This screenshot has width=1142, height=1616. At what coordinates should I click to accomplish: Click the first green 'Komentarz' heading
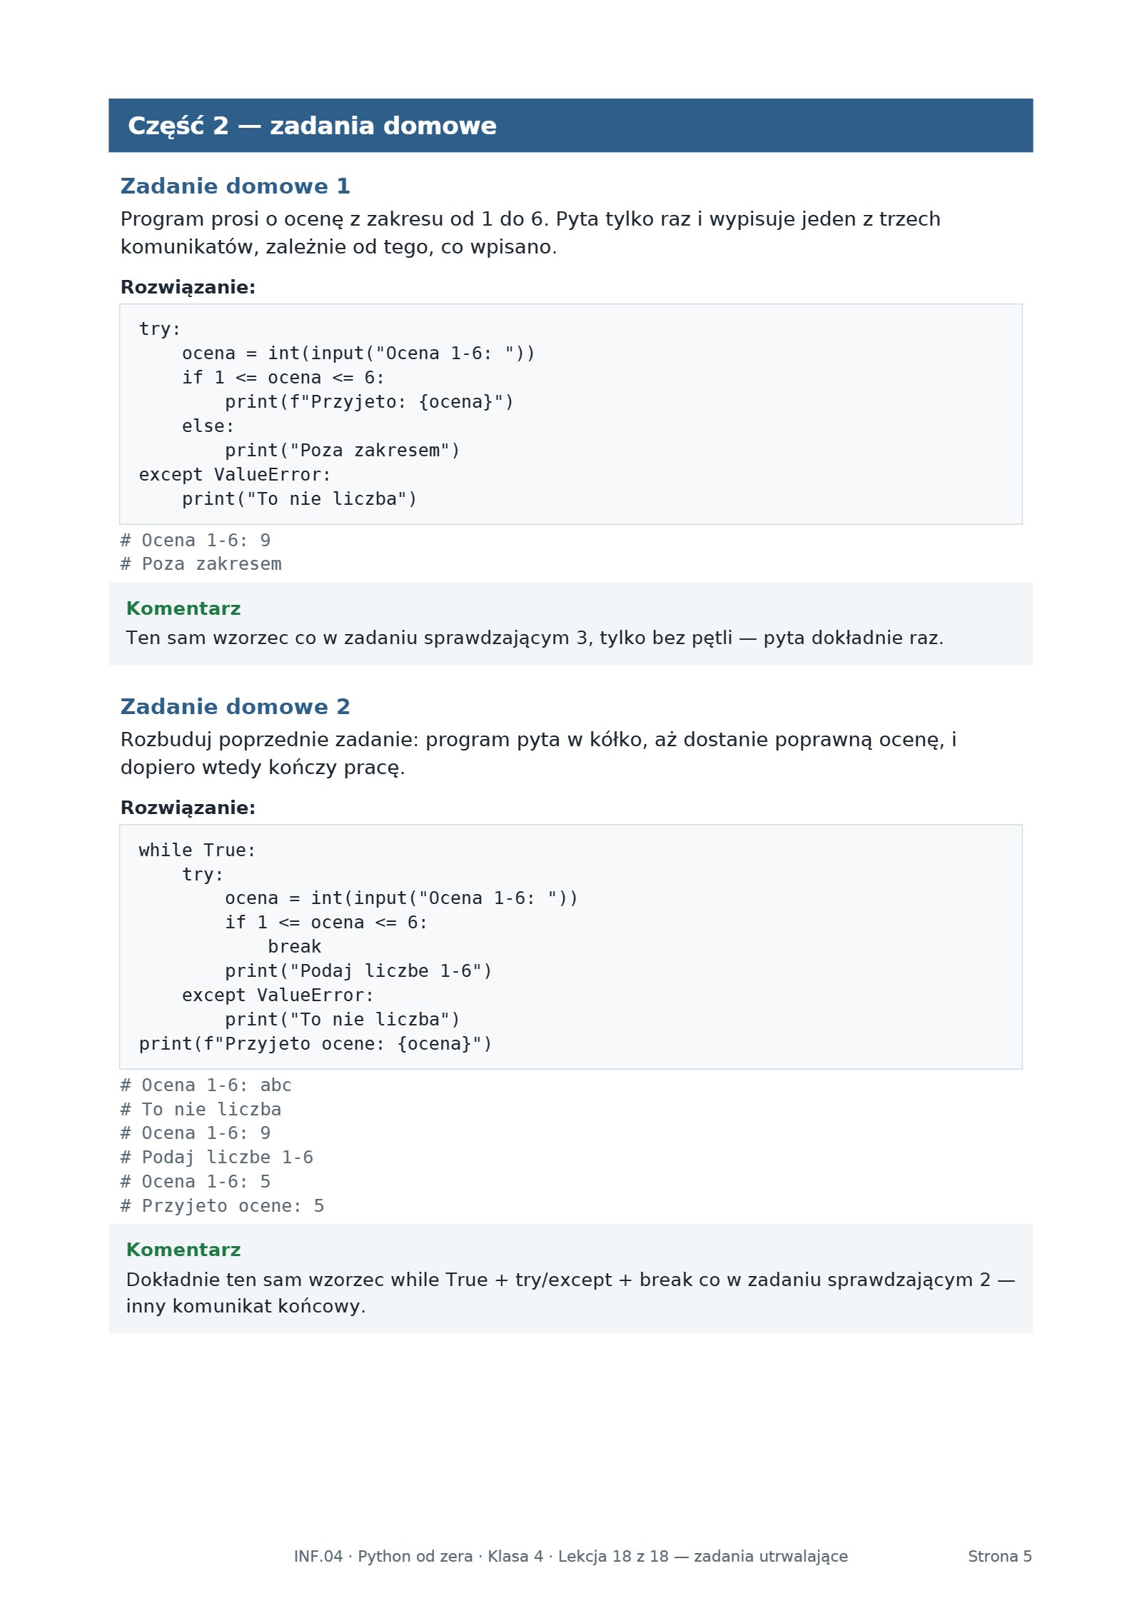[x=183, y=609]
